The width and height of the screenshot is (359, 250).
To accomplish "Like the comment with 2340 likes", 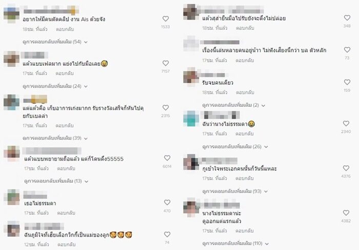I will pos(346,124).
